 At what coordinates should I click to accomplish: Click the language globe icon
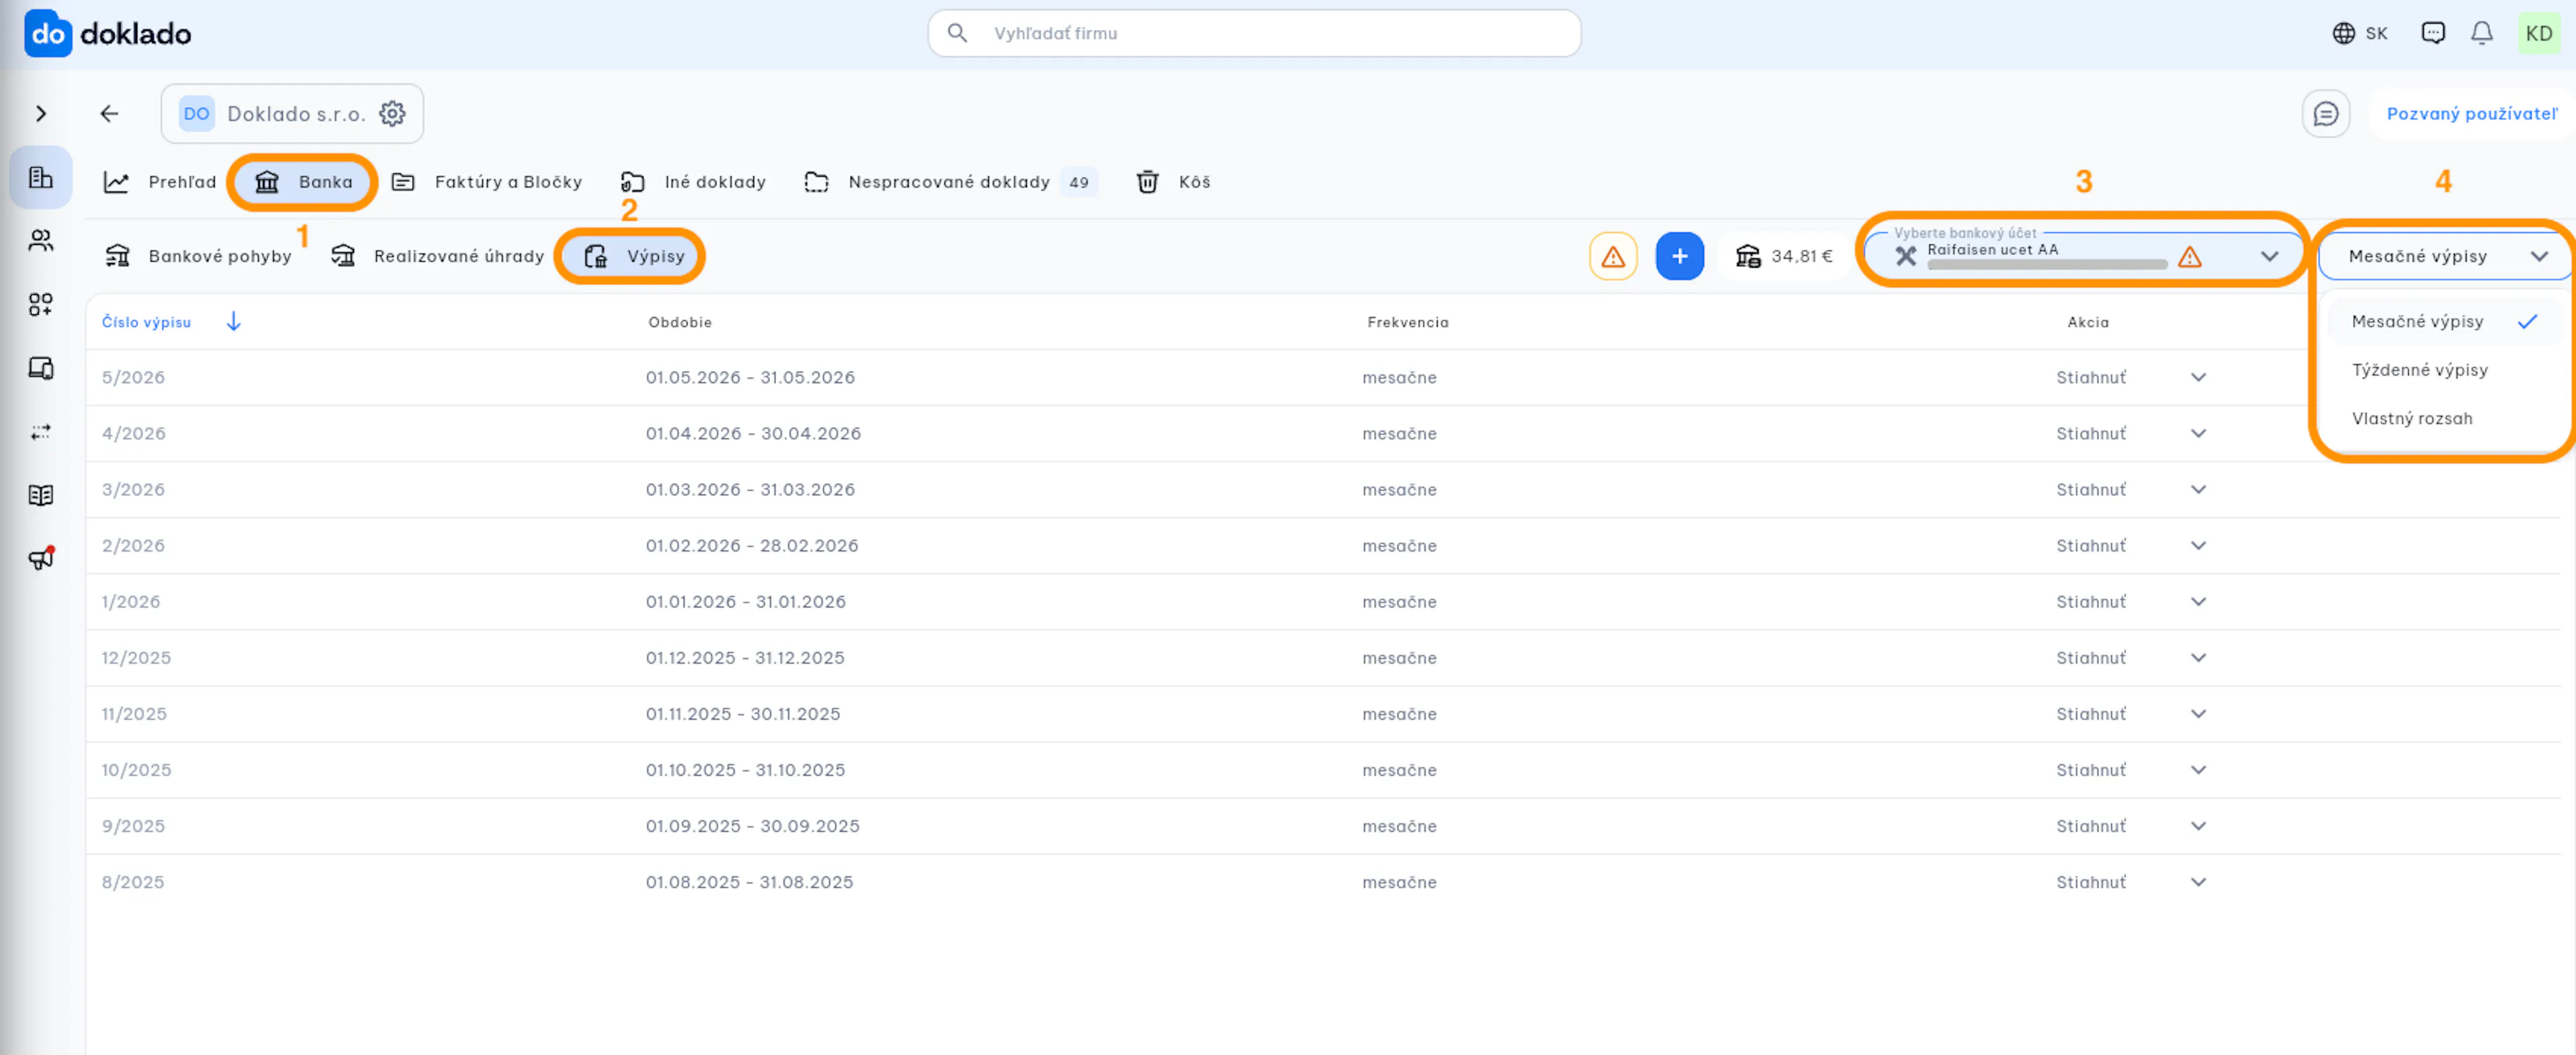2343,33
